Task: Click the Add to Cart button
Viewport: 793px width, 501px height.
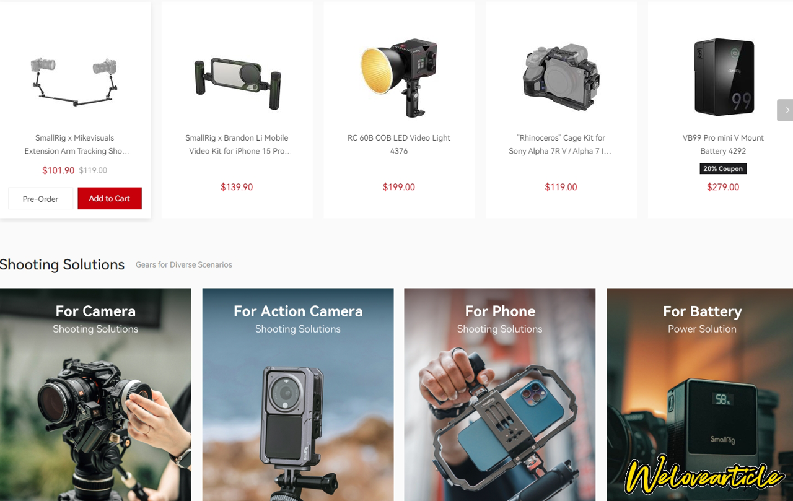Action: [x=110, y=198]
